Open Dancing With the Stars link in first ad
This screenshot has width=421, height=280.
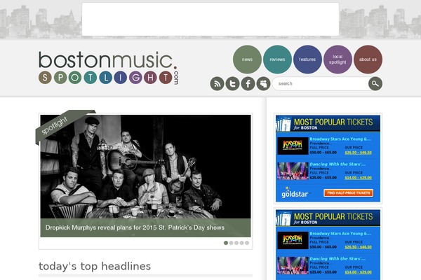point(338,164)
